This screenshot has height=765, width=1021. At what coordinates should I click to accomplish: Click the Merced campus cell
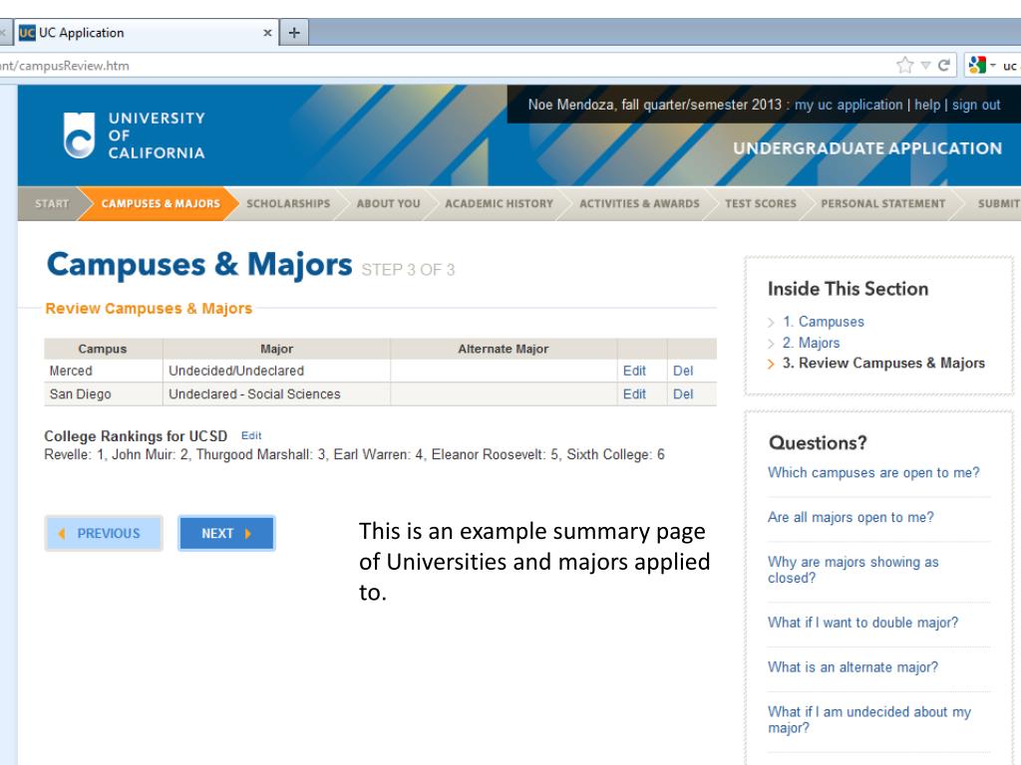pos(103,371)
